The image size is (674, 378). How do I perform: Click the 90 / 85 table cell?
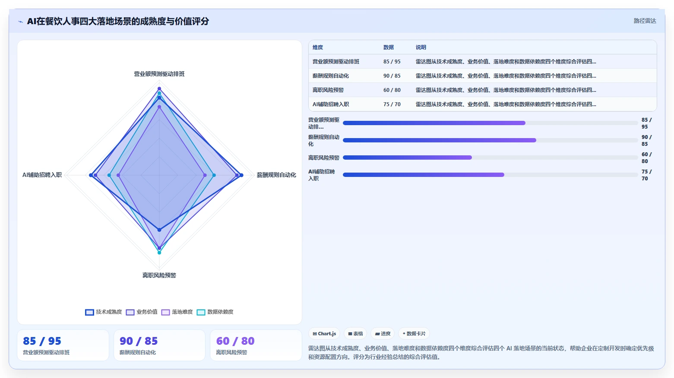point(392,76)
